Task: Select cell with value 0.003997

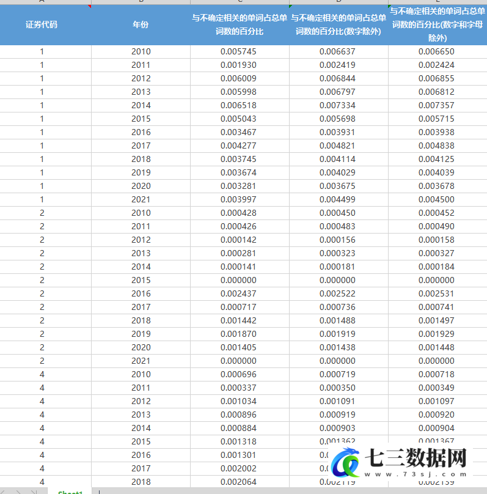Action: pyautogui.click(x=240, y=199)
